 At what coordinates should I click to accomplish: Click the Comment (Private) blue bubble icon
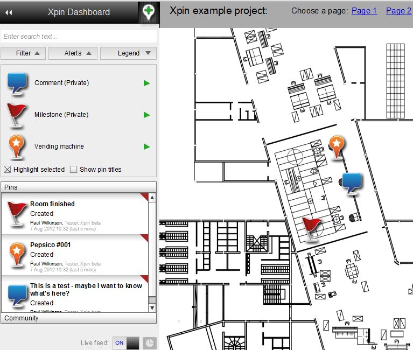[17, 83]
